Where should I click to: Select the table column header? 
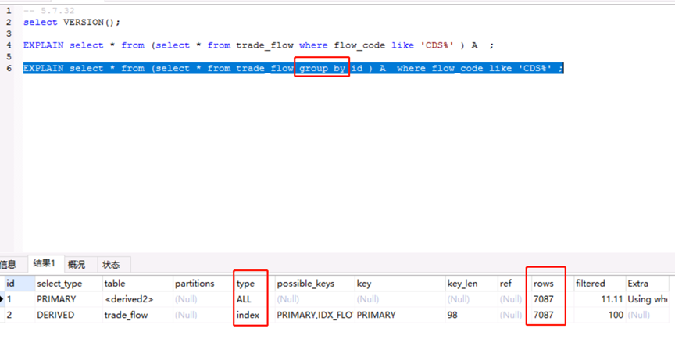pyautogui.click(x=137, y=284)
